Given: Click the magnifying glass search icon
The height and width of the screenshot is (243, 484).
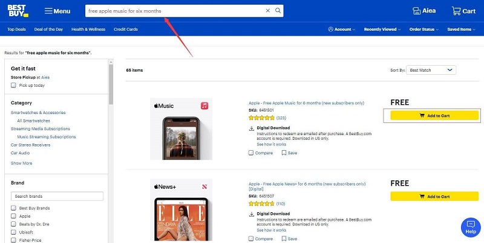Looking at the screenshot, I should pyautogui.click(x=278, y=11).
